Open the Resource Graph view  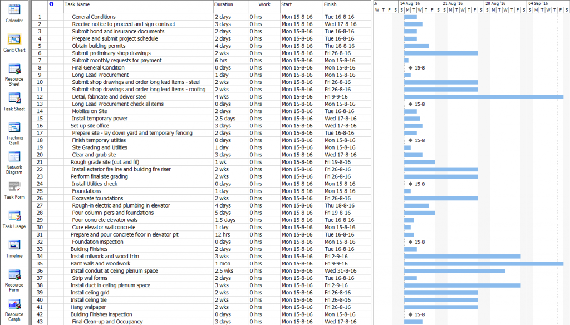(14, 309)
